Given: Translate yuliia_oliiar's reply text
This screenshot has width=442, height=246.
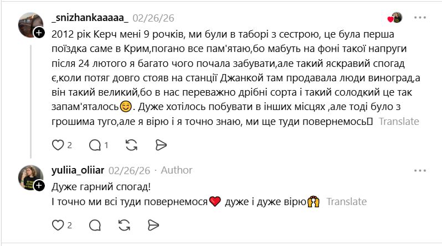Looking at the screenshot, I should coord(347,202).
